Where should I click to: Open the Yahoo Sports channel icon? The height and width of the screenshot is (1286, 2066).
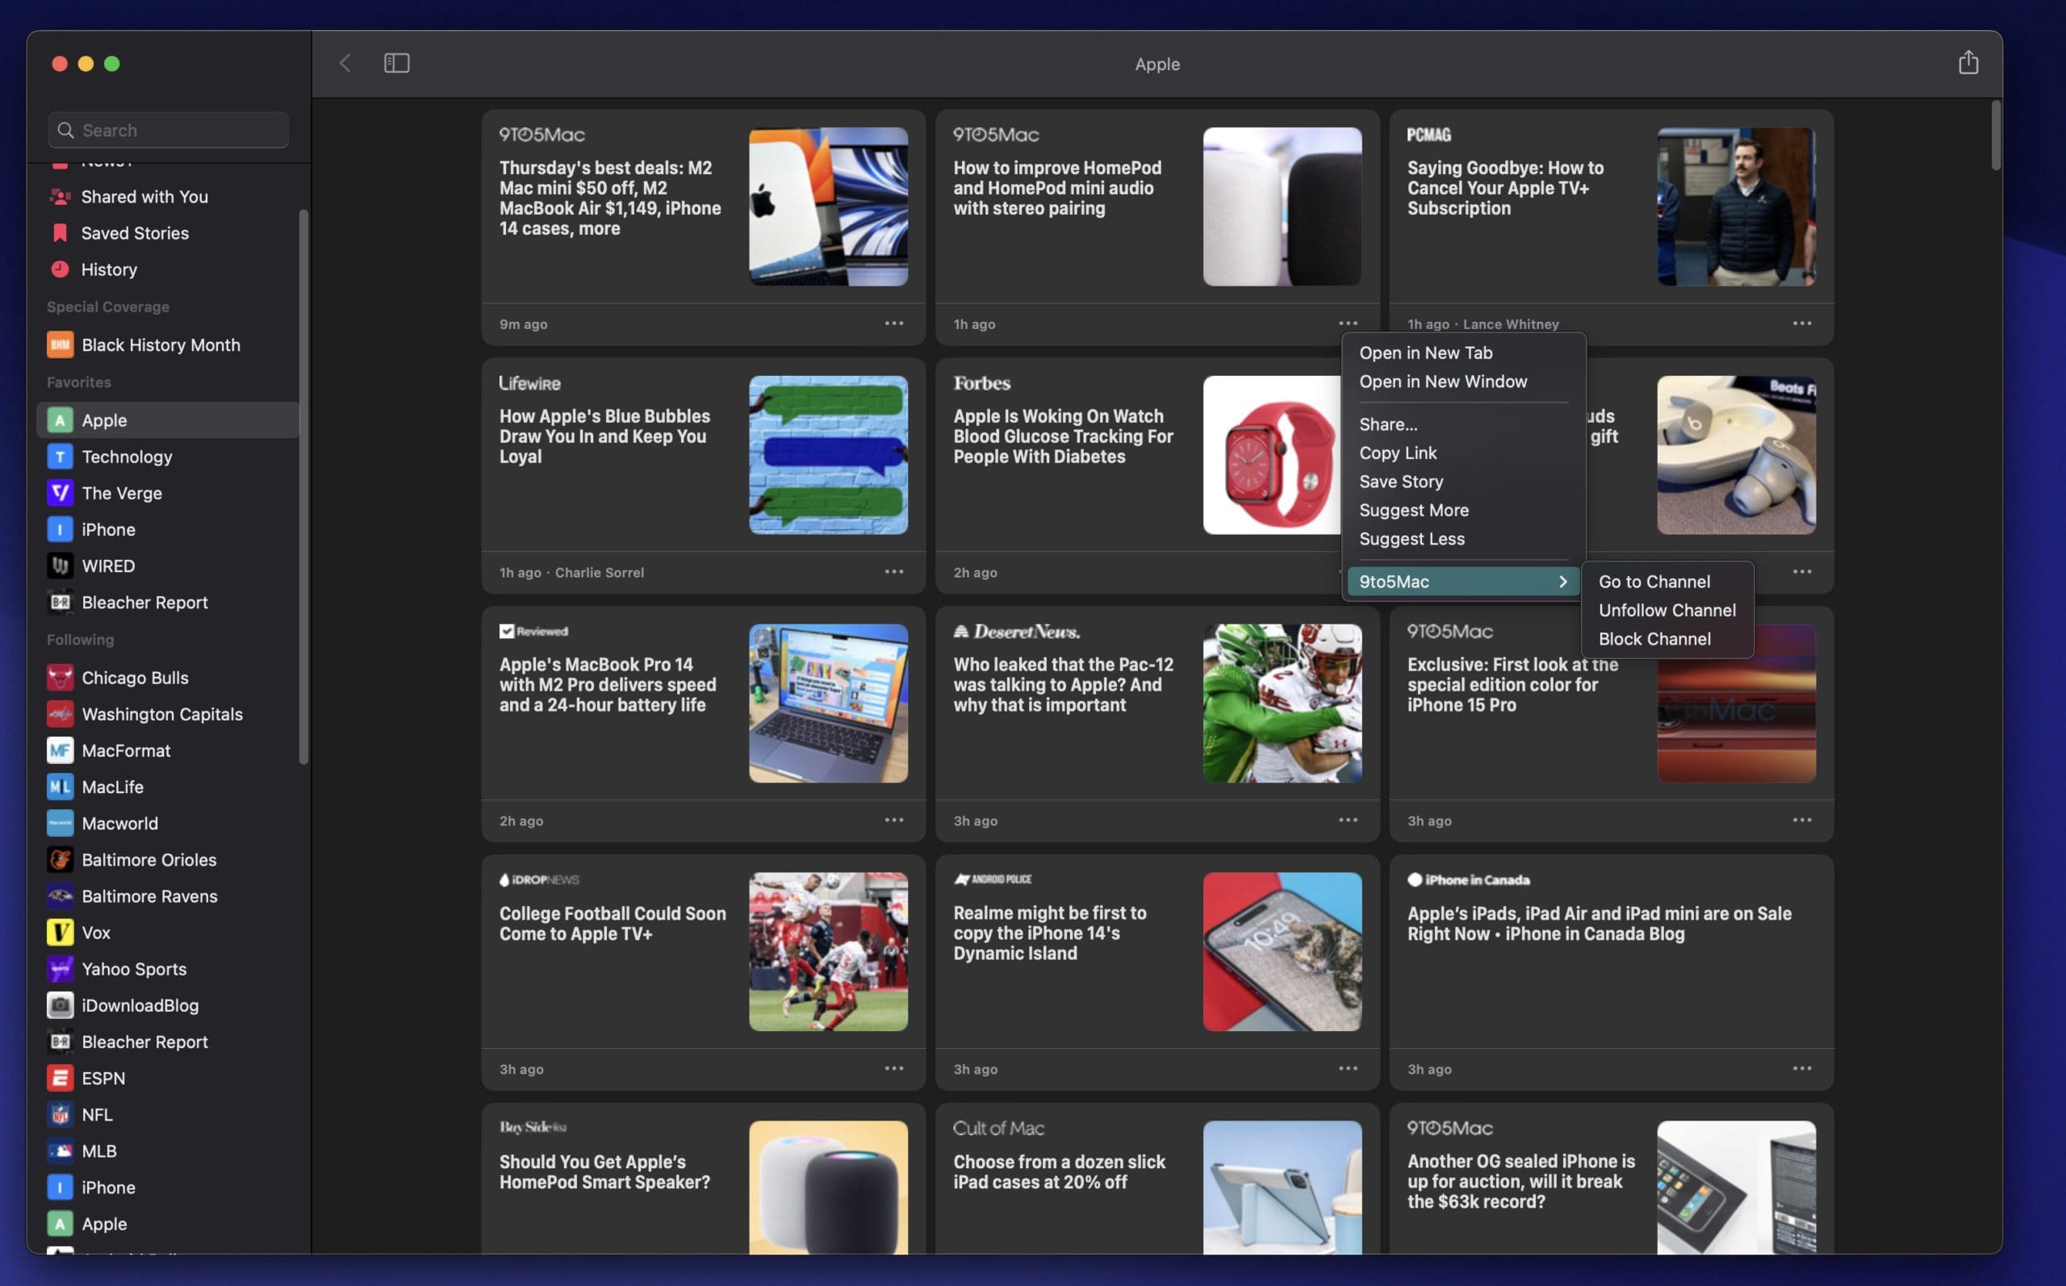(60, 969)
